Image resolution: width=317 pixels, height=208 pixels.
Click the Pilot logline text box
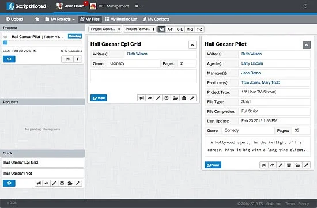coord(258,146)
